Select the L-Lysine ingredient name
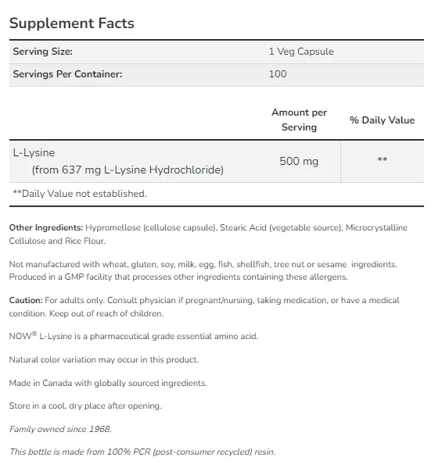The image size is (435, 468). 34,153
